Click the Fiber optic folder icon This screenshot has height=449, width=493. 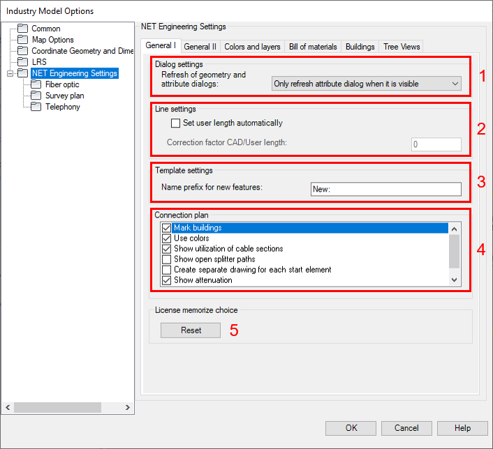pyautogui.click(x=37, y=84)
